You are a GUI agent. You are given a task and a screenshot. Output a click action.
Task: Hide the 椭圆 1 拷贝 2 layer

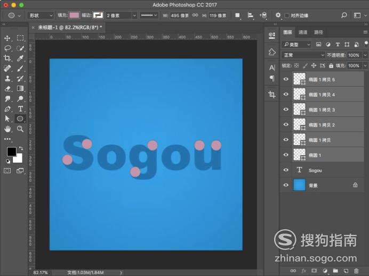tap(286, 124)
